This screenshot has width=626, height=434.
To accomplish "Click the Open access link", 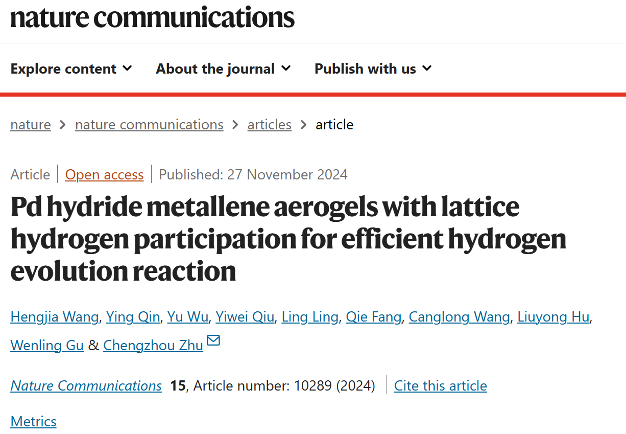I will click(x=105, y=175).
